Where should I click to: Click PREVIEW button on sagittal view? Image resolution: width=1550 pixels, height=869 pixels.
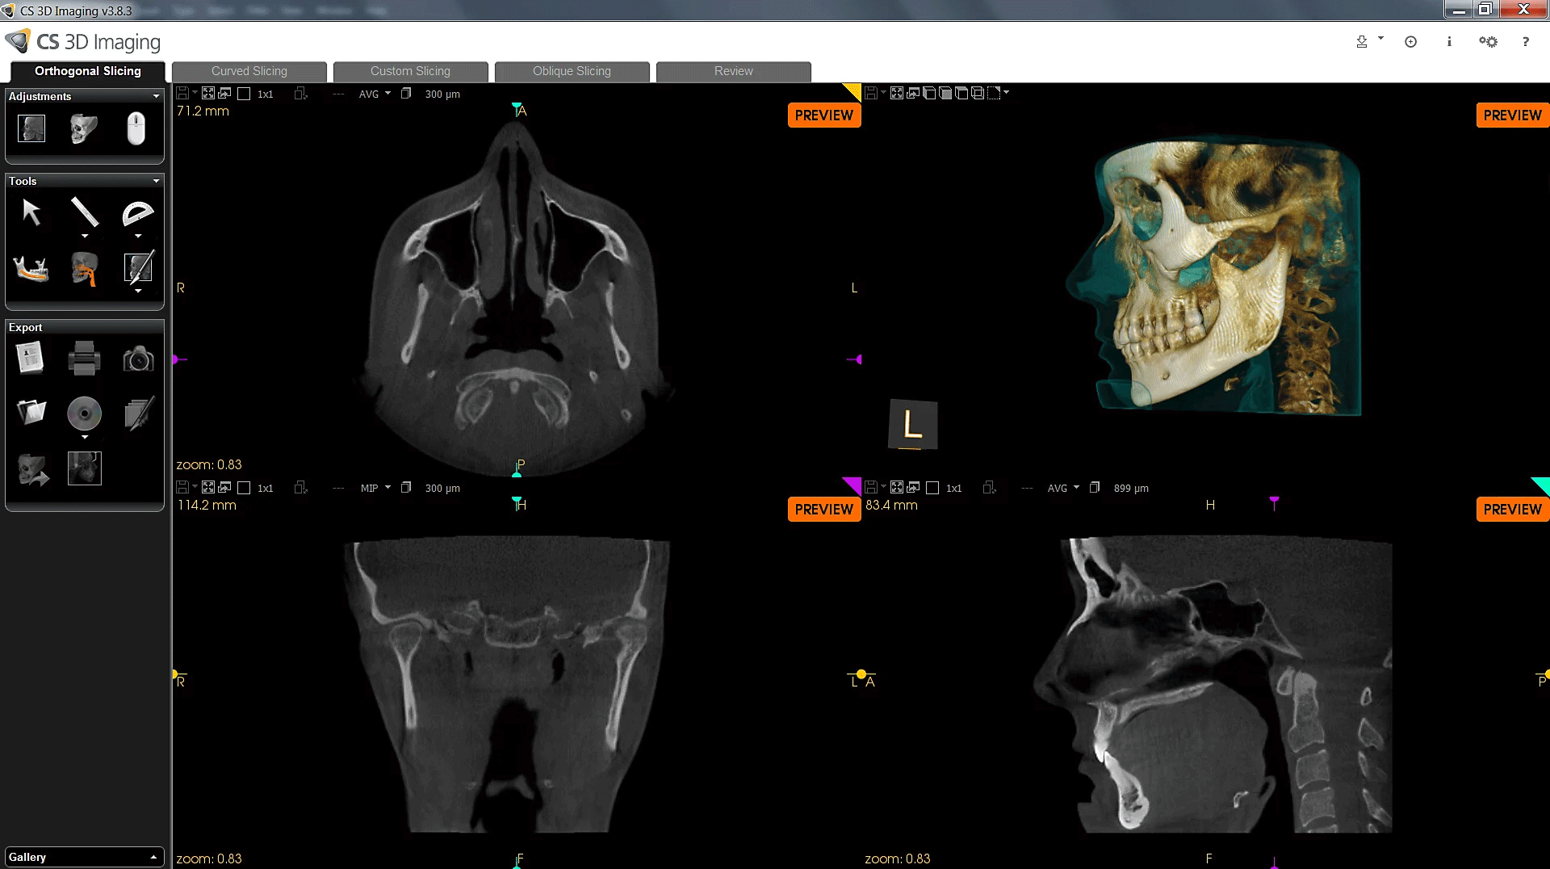click(x=1512, y=510)
